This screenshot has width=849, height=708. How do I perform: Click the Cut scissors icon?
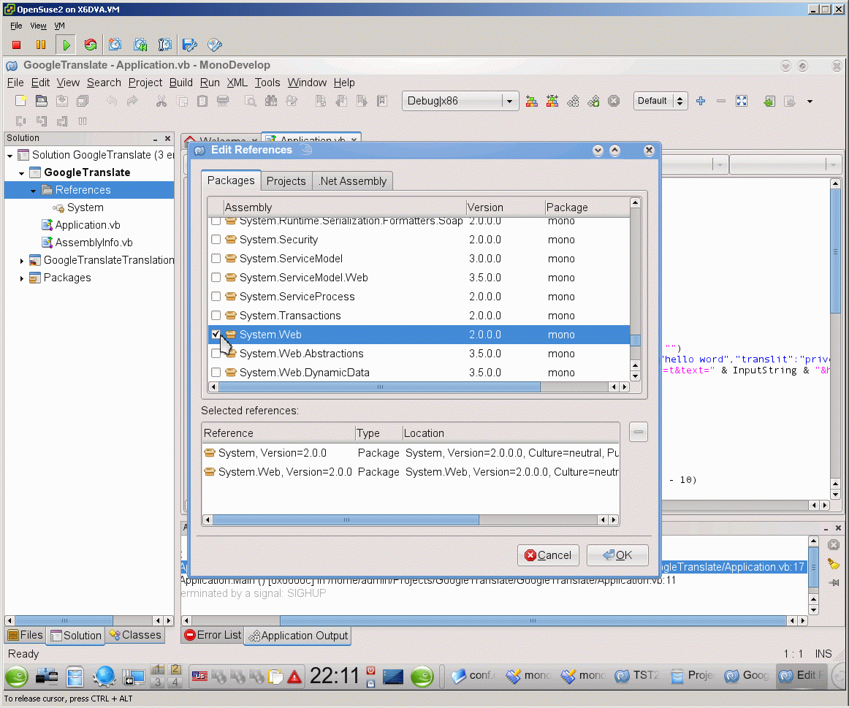161,101
